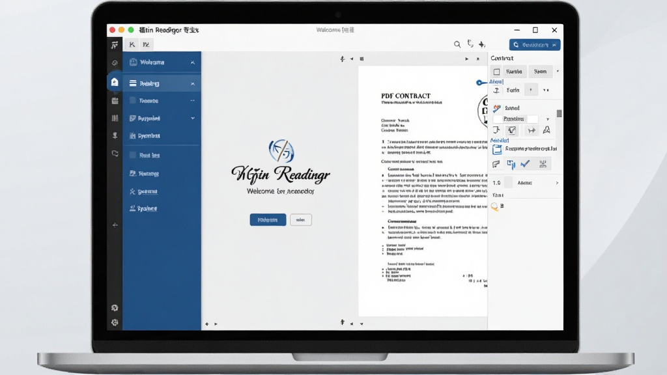Click the stamp pin icon in dark sidebar
This screenshot has width=667, height=375.
pyautogui.click(x=115, y=135)
